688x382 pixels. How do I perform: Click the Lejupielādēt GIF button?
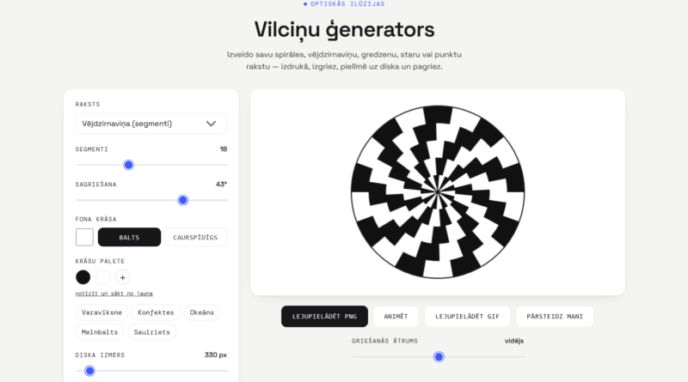point(467,316)
